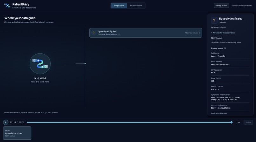This screenshot has height=142, width=256.
Task: Expand the 13 privacy issues chevron
Action: click(x=199, y=33)
